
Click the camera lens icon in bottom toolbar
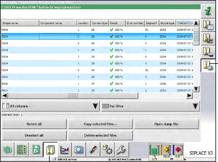pyautogui.click(x=79, y=150)
